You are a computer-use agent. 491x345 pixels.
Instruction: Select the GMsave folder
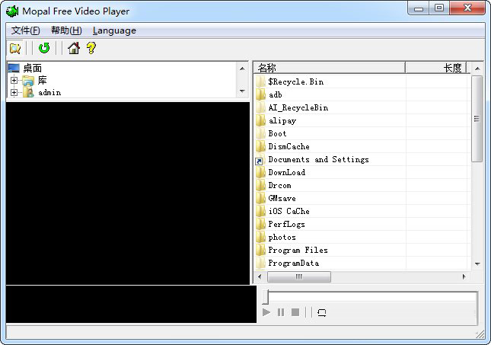point(282,198)
